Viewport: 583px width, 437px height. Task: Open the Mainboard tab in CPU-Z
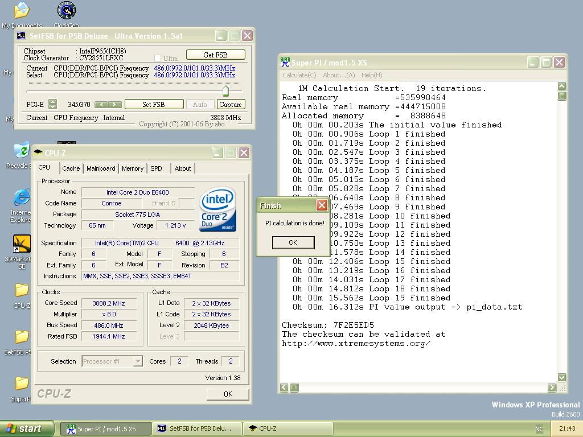[x=101, y=168]
